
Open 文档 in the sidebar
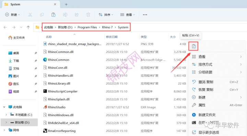coord(13,68)
